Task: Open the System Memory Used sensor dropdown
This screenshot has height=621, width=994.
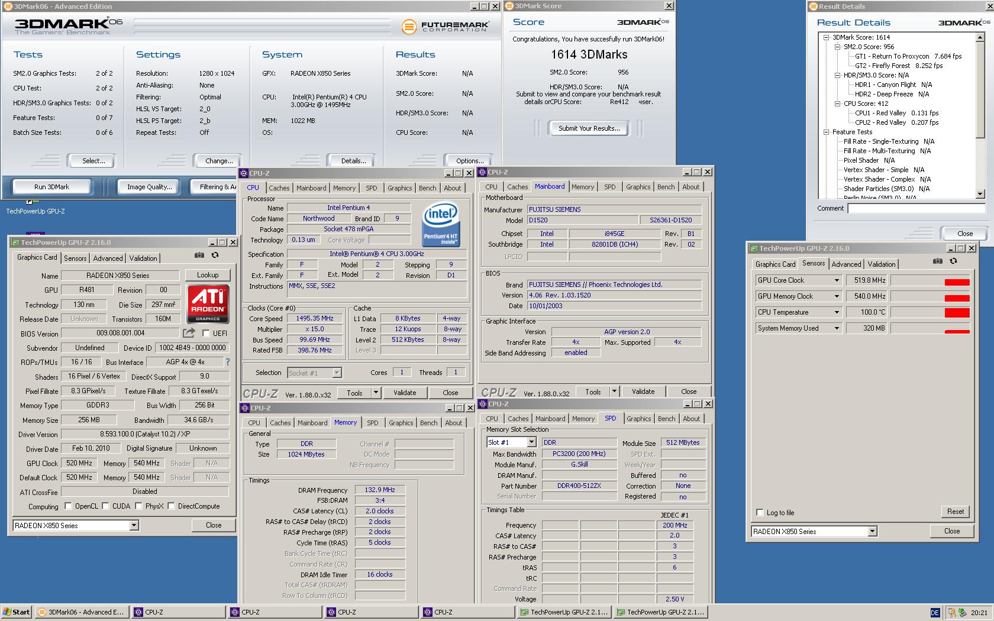Action: coord(837,328)
